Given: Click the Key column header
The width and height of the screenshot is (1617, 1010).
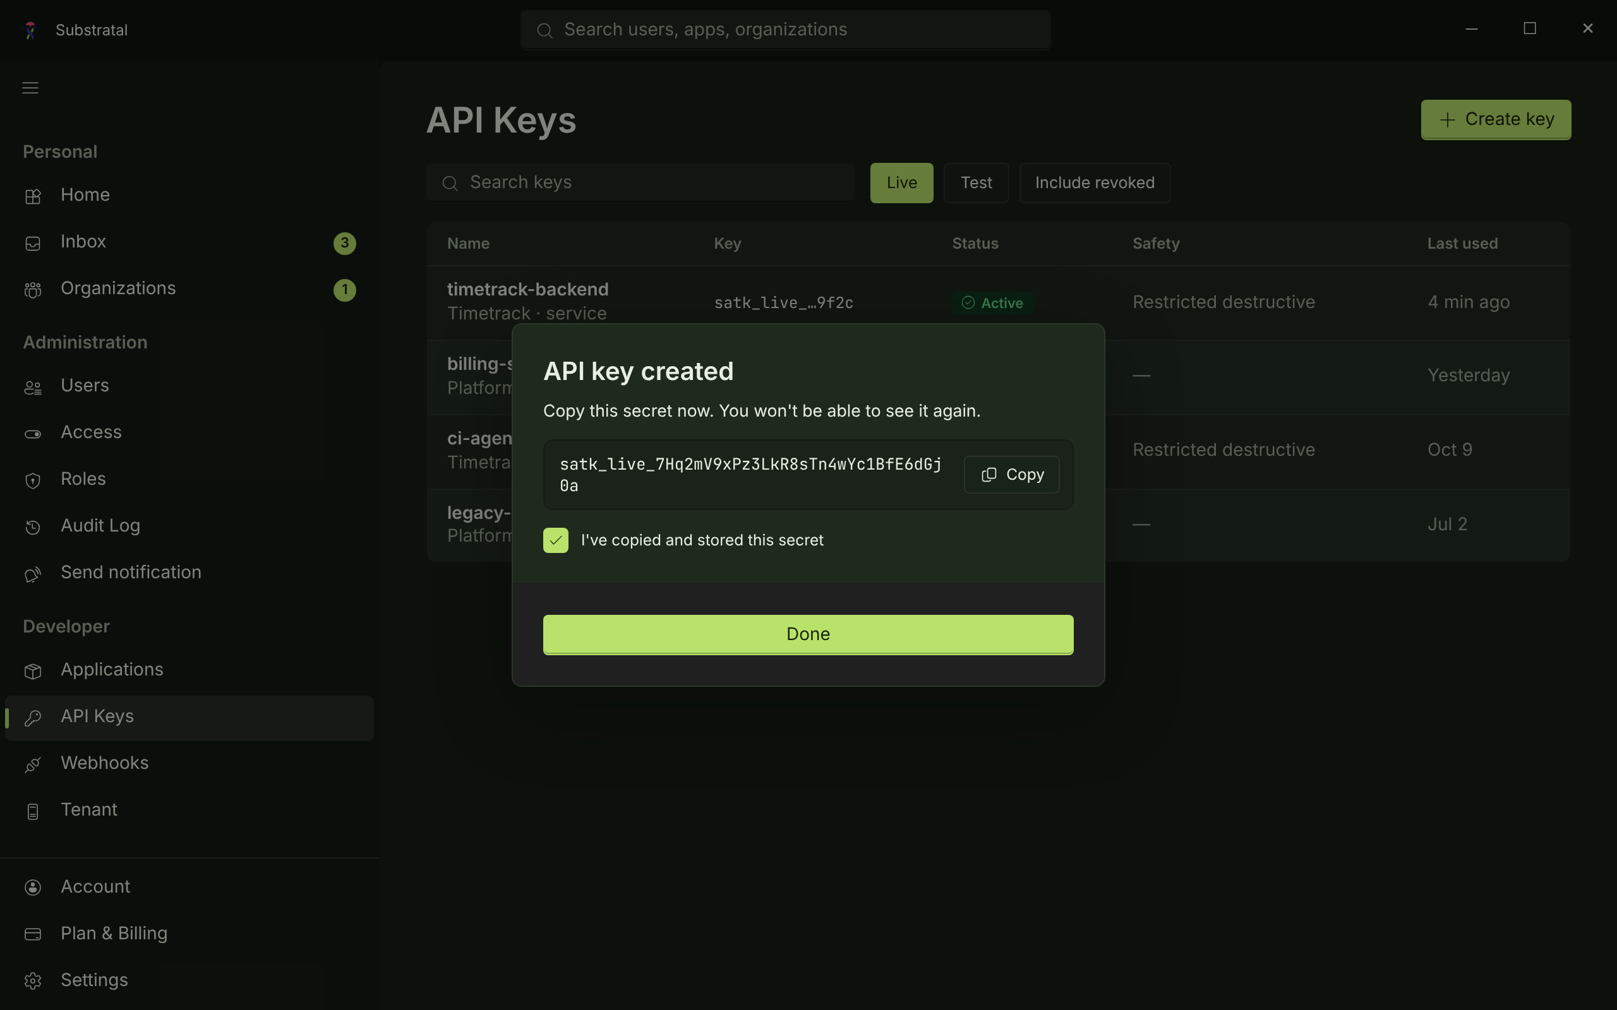Looking at the screenshot, I should (x=727, y=244).
